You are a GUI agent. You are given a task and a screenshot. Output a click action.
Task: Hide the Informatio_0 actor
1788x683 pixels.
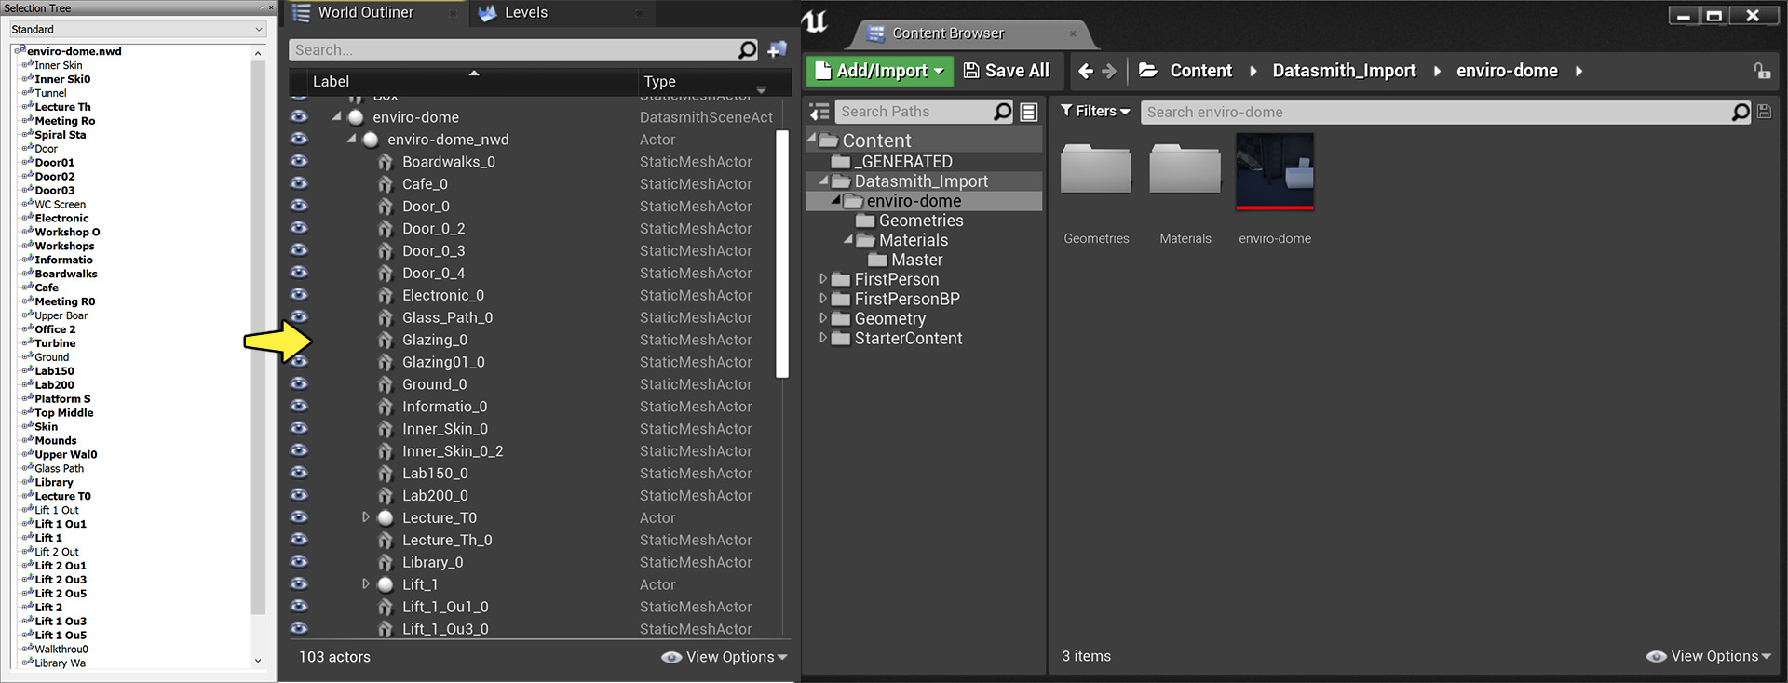(299, 406)
